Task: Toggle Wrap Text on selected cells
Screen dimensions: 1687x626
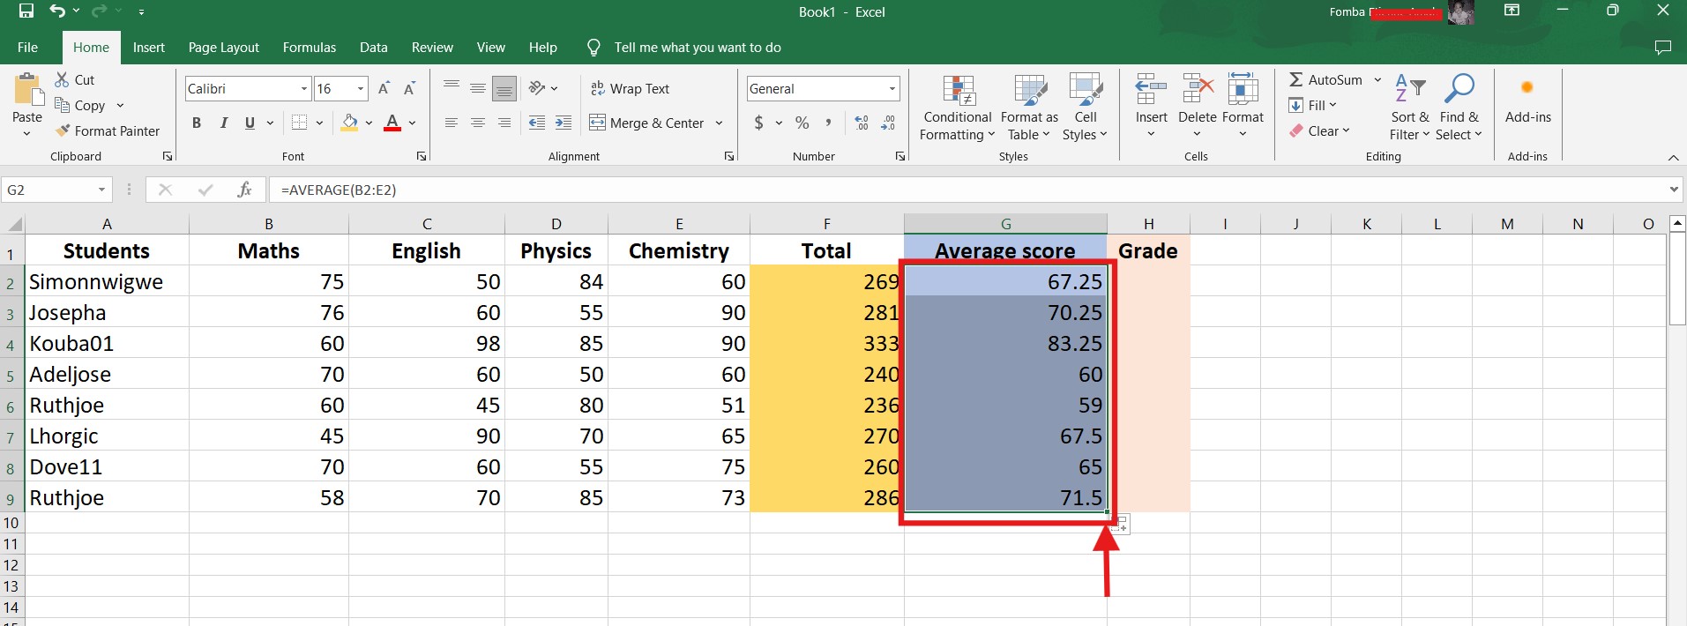Action: pos(630,88)
